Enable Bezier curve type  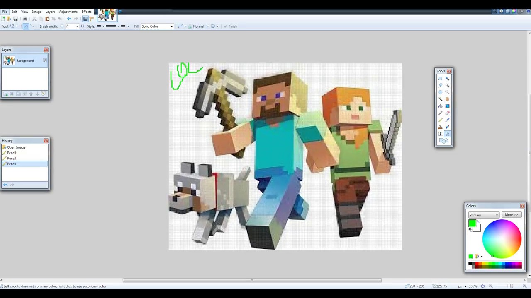coord(32,26)
